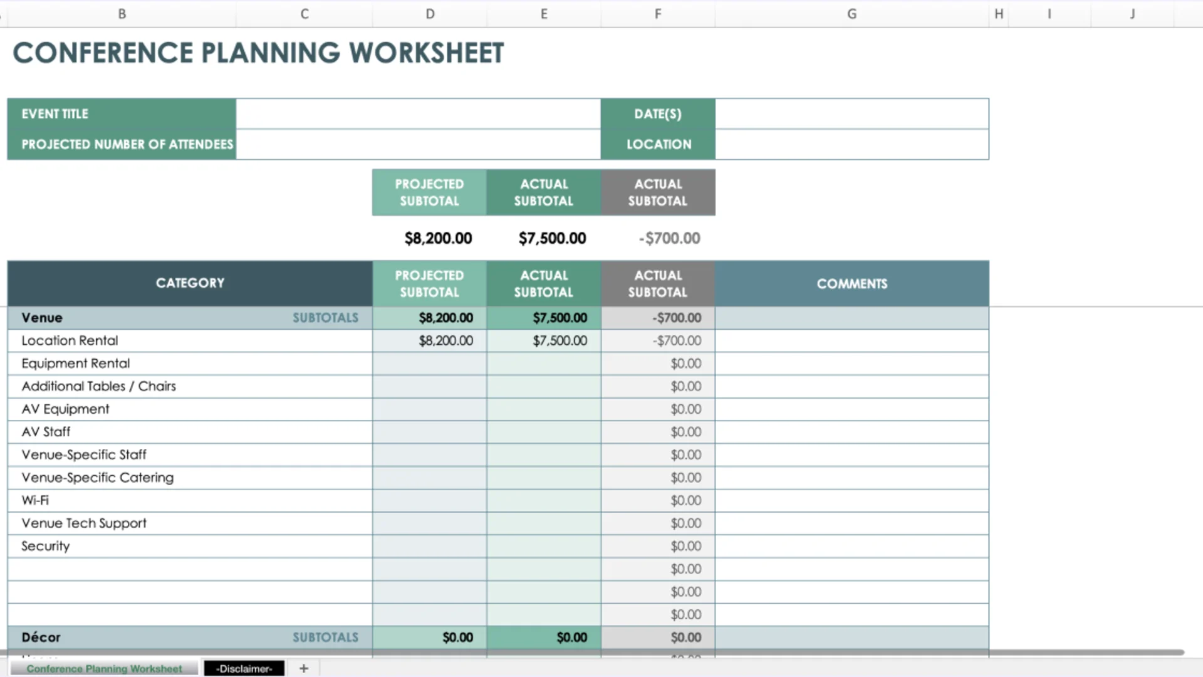Image resolution: width=1203 pixels, height=677 pixels.
Task: Select column B header
Action: pos(122,14)
